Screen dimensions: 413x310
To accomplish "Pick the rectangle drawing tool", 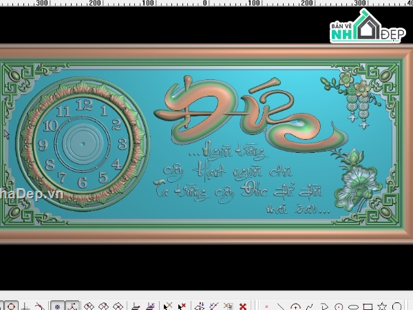I will (368, 307).
